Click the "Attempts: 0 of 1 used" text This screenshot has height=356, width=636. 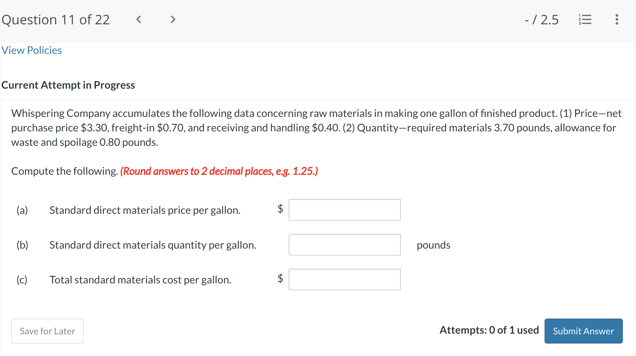coord(489,330)
